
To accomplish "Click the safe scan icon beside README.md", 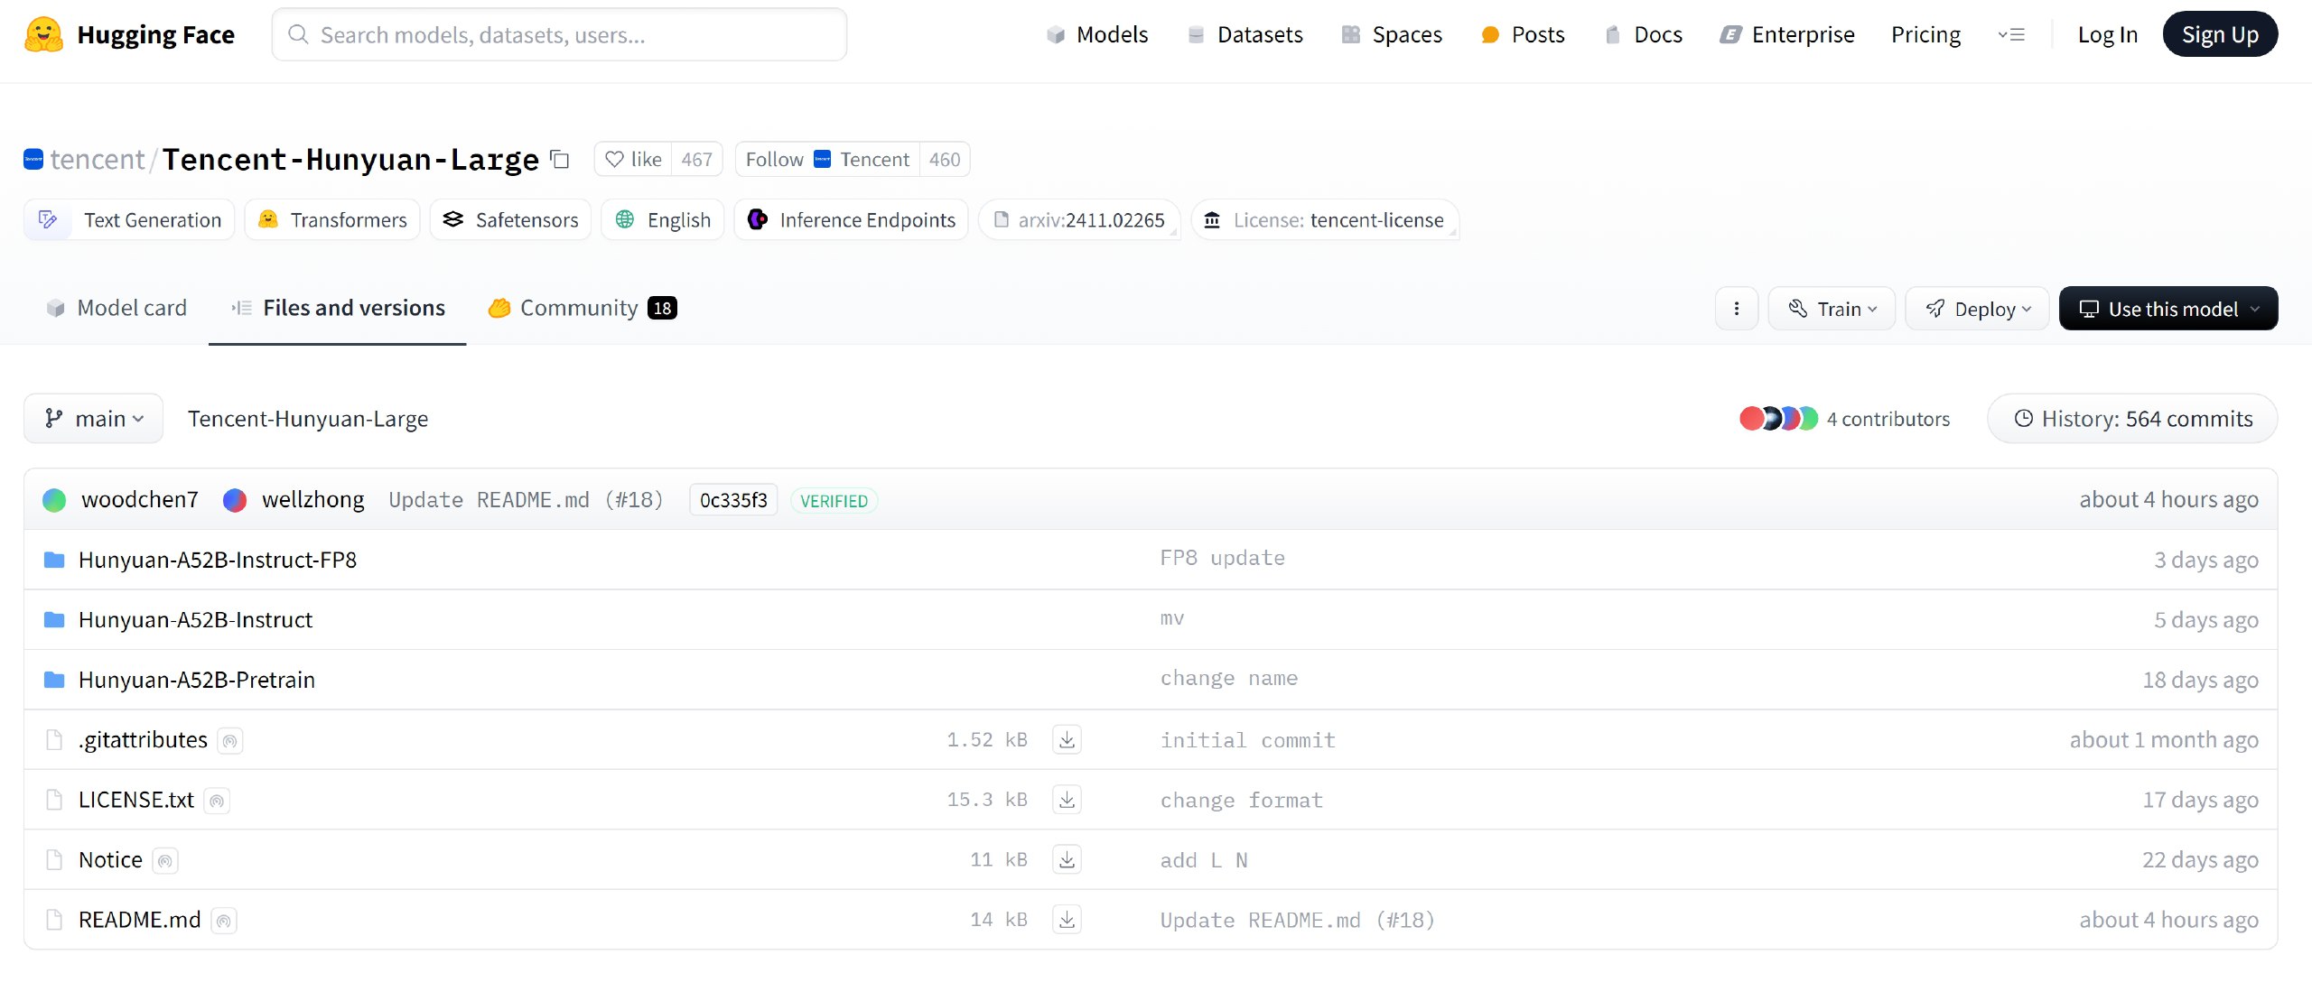I will [x=224, y=921].
